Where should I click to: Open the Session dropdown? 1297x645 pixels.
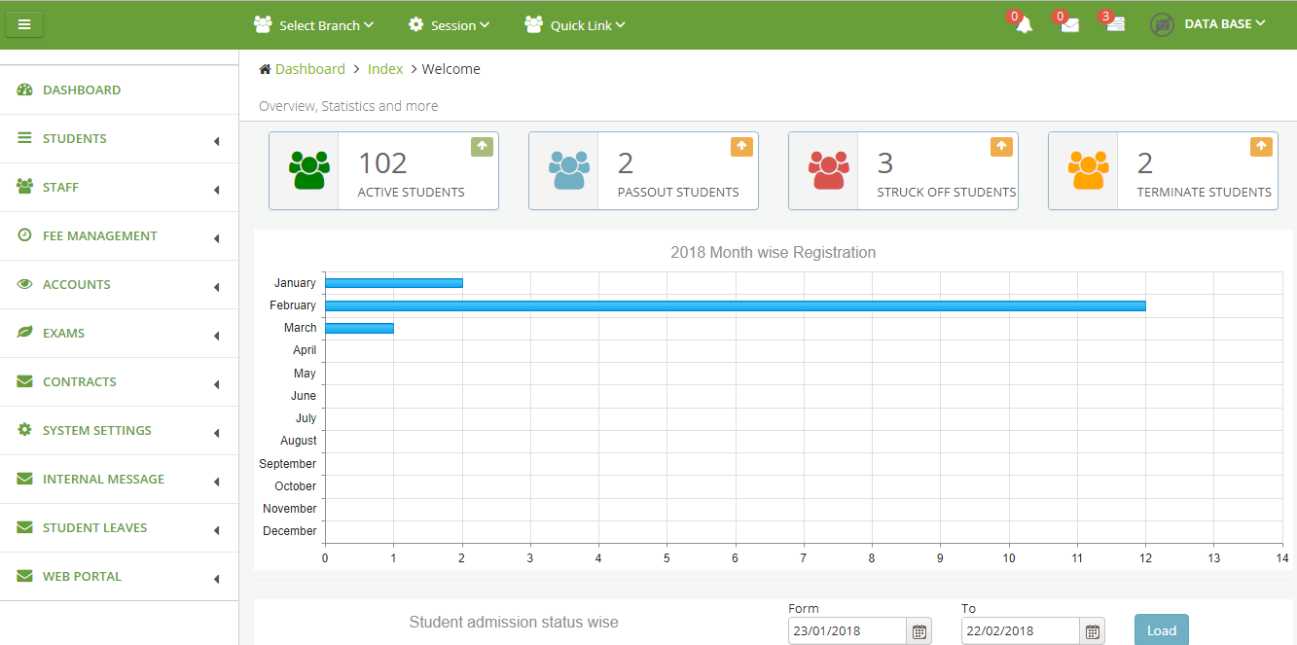point(449,24)
